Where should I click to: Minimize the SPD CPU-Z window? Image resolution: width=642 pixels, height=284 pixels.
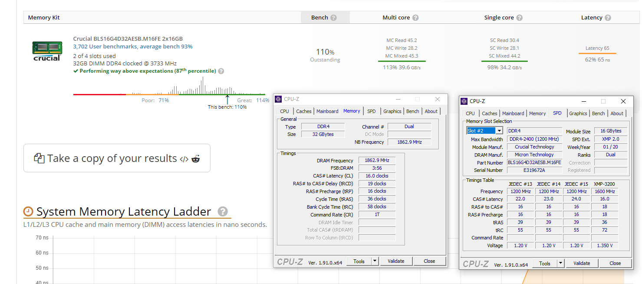click(583, 101)
